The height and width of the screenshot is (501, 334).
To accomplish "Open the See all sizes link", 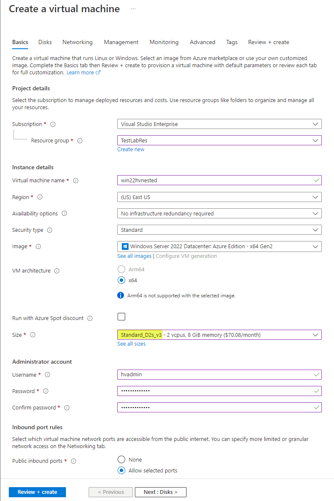I will coord(131,344).
